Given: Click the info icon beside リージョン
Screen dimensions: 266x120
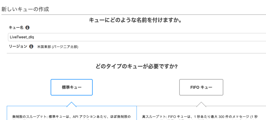Looking at the screenshot, I should 31,46.
